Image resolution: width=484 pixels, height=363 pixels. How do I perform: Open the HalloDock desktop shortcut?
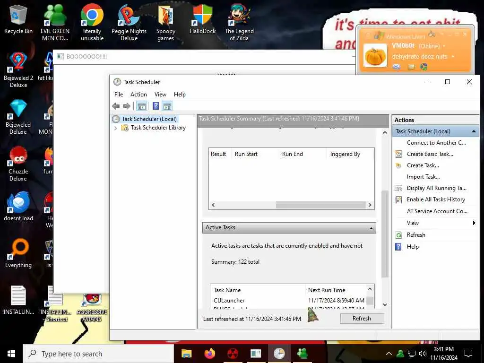click(202, 19)
